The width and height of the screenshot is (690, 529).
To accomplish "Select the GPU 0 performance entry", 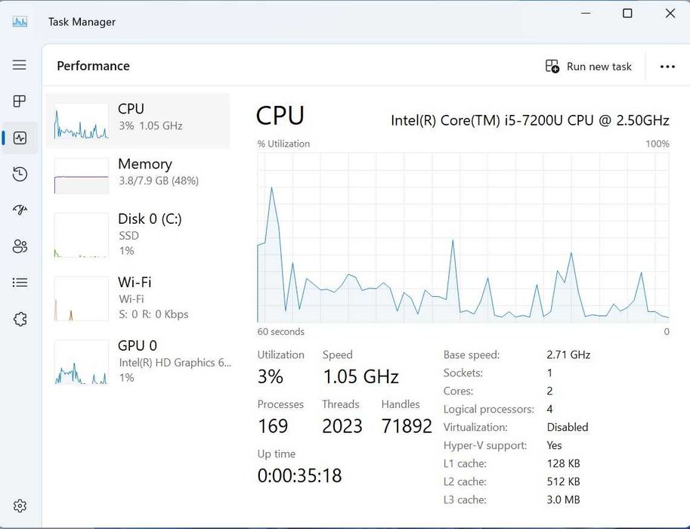I will pos(138,361).
